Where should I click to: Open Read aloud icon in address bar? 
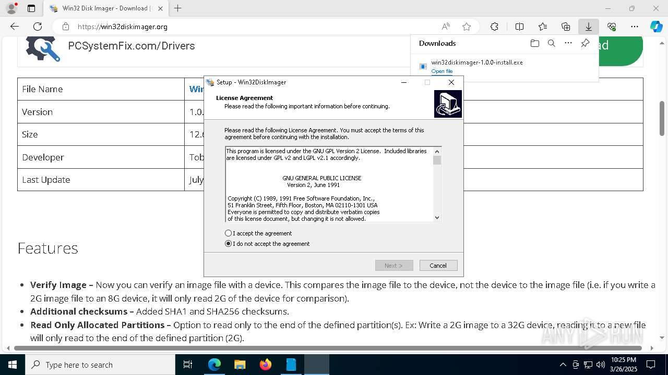tap(446, 27)
